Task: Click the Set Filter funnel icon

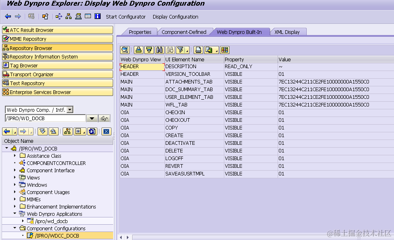Action: (181, 50)
